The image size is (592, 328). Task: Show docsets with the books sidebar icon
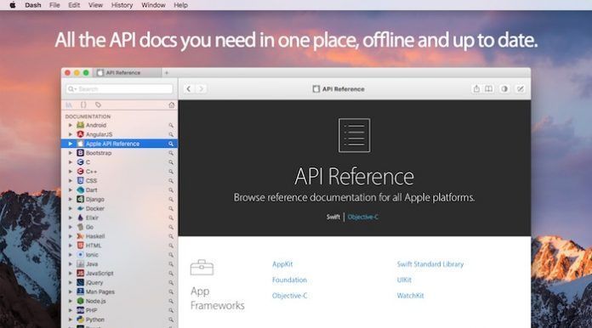pos(69,105)
